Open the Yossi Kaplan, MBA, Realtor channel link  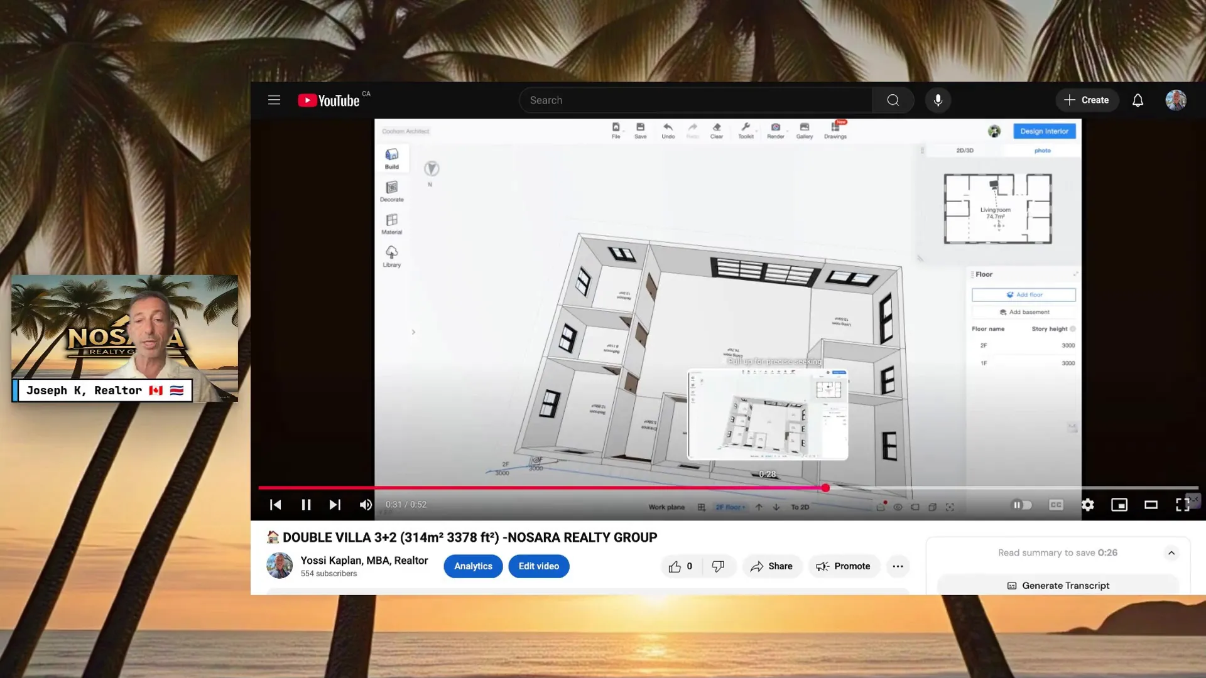click(x=364, y=561)
